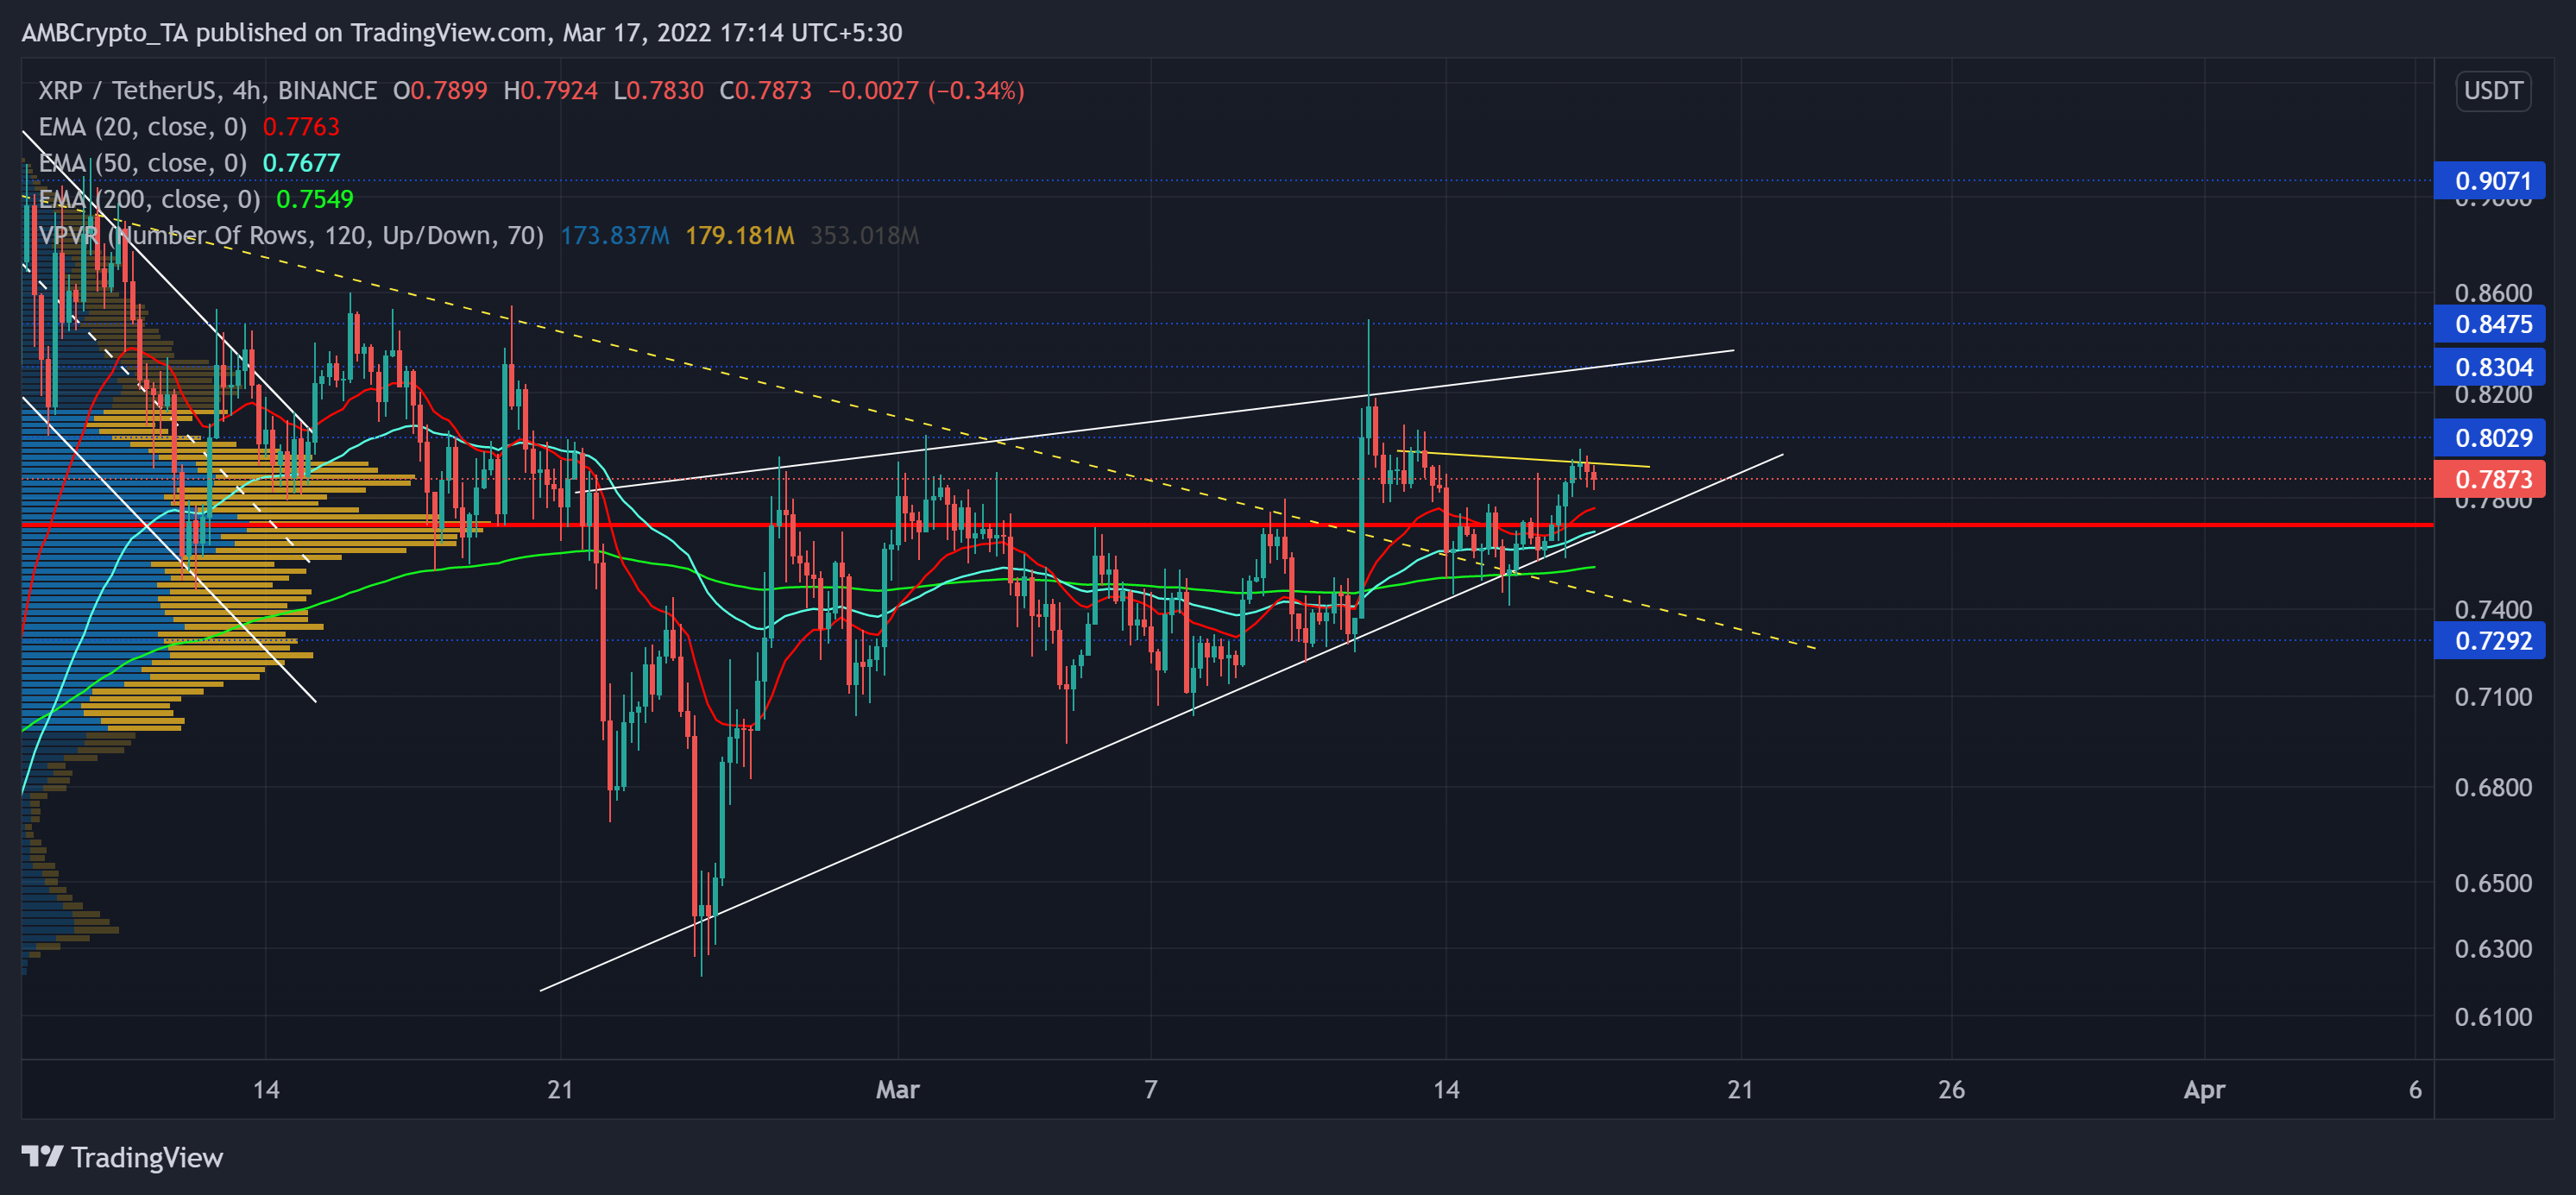2576x1195 pixels.
Task: Click the close price C0.7873 value
Action: pyautogui.click(x=766, y=91)
